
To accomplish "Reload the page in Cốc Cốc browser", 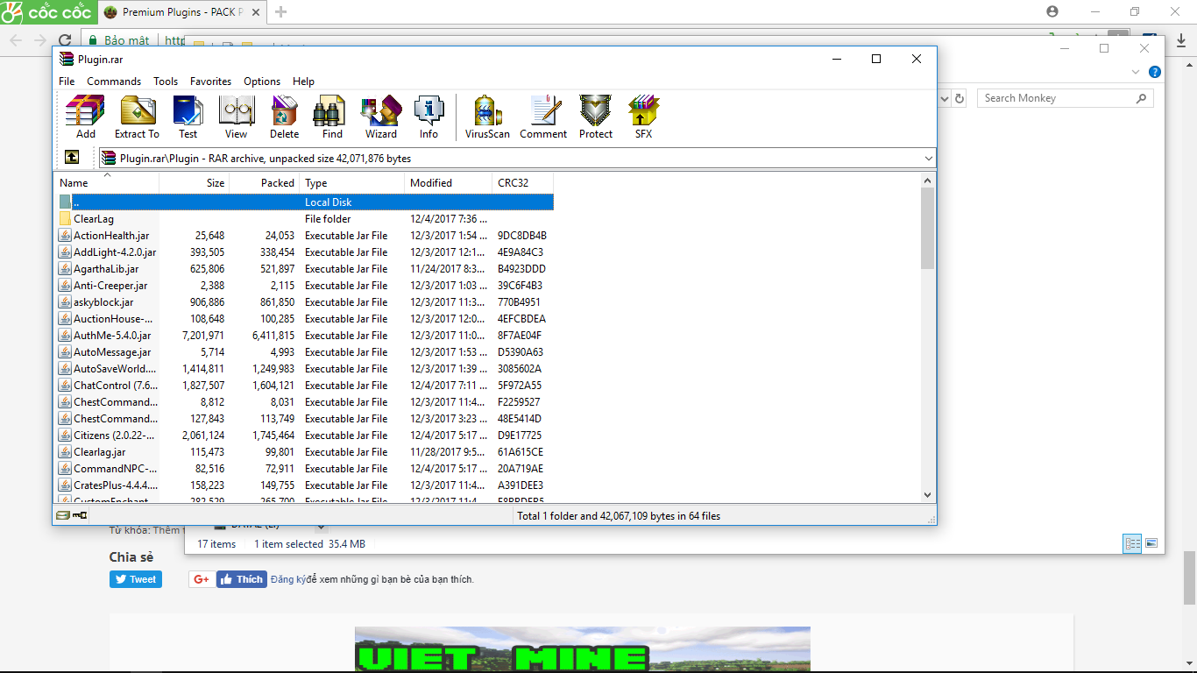I will [x=65, y=40].
